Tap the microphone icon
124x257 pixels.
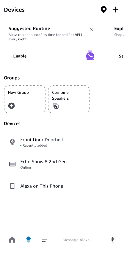pyautogui.click(x=112, y=240)
